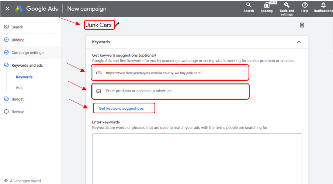Delete the ad group with trash icon
Screen dimensions: 333x184
coord(302,25)
